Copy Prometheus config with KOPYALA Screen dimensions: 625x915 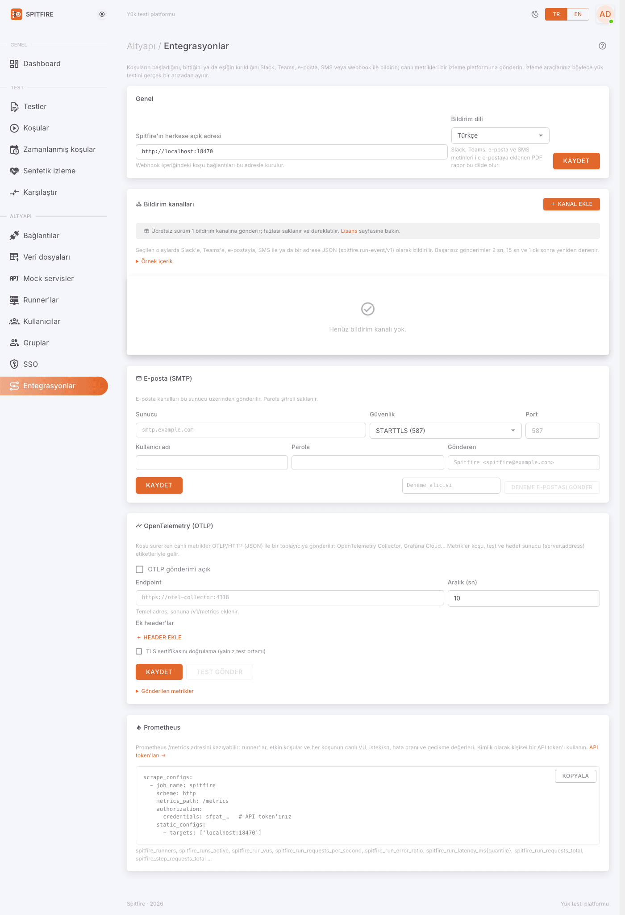(x=575, y=776)
